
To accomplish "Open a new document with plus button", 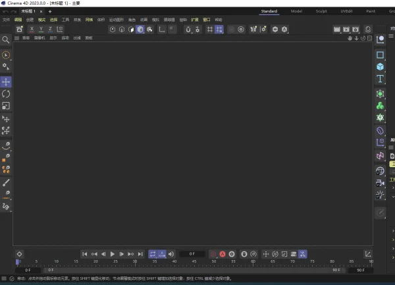I will coord(50,11).
